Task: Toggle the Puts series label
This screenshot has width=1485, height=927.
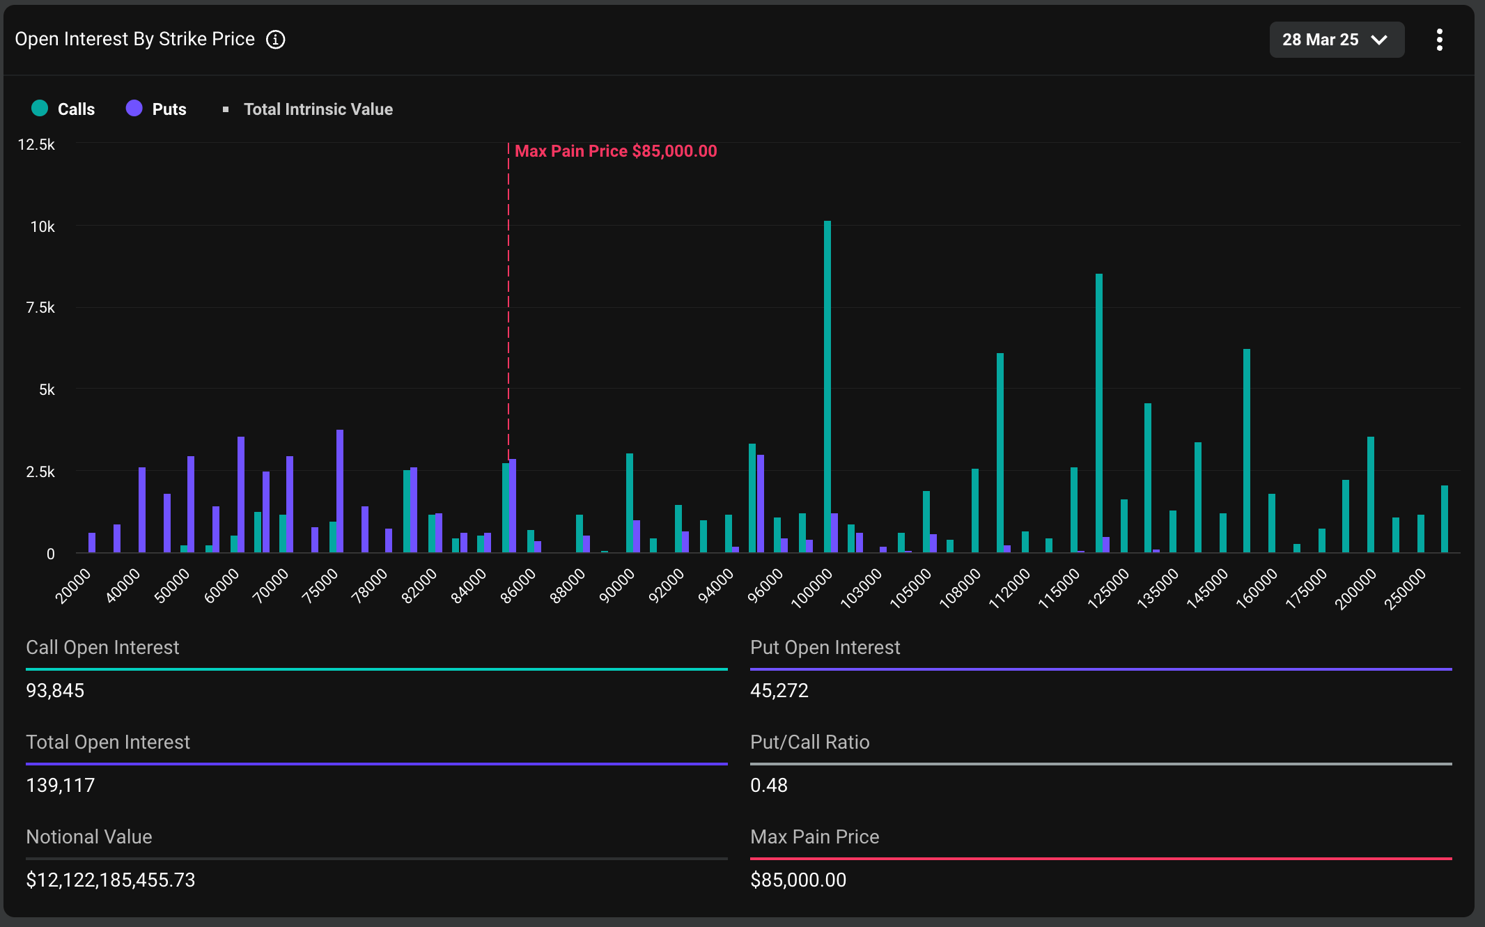Action: click(169, 109)
